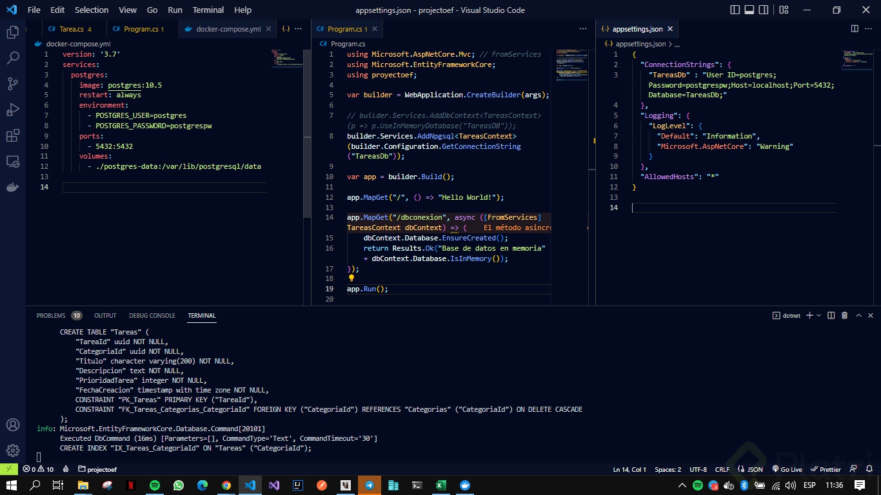881x495 pixels.
Task: Open launch profile dropdown next to new terminal
Action: point(818,315)
